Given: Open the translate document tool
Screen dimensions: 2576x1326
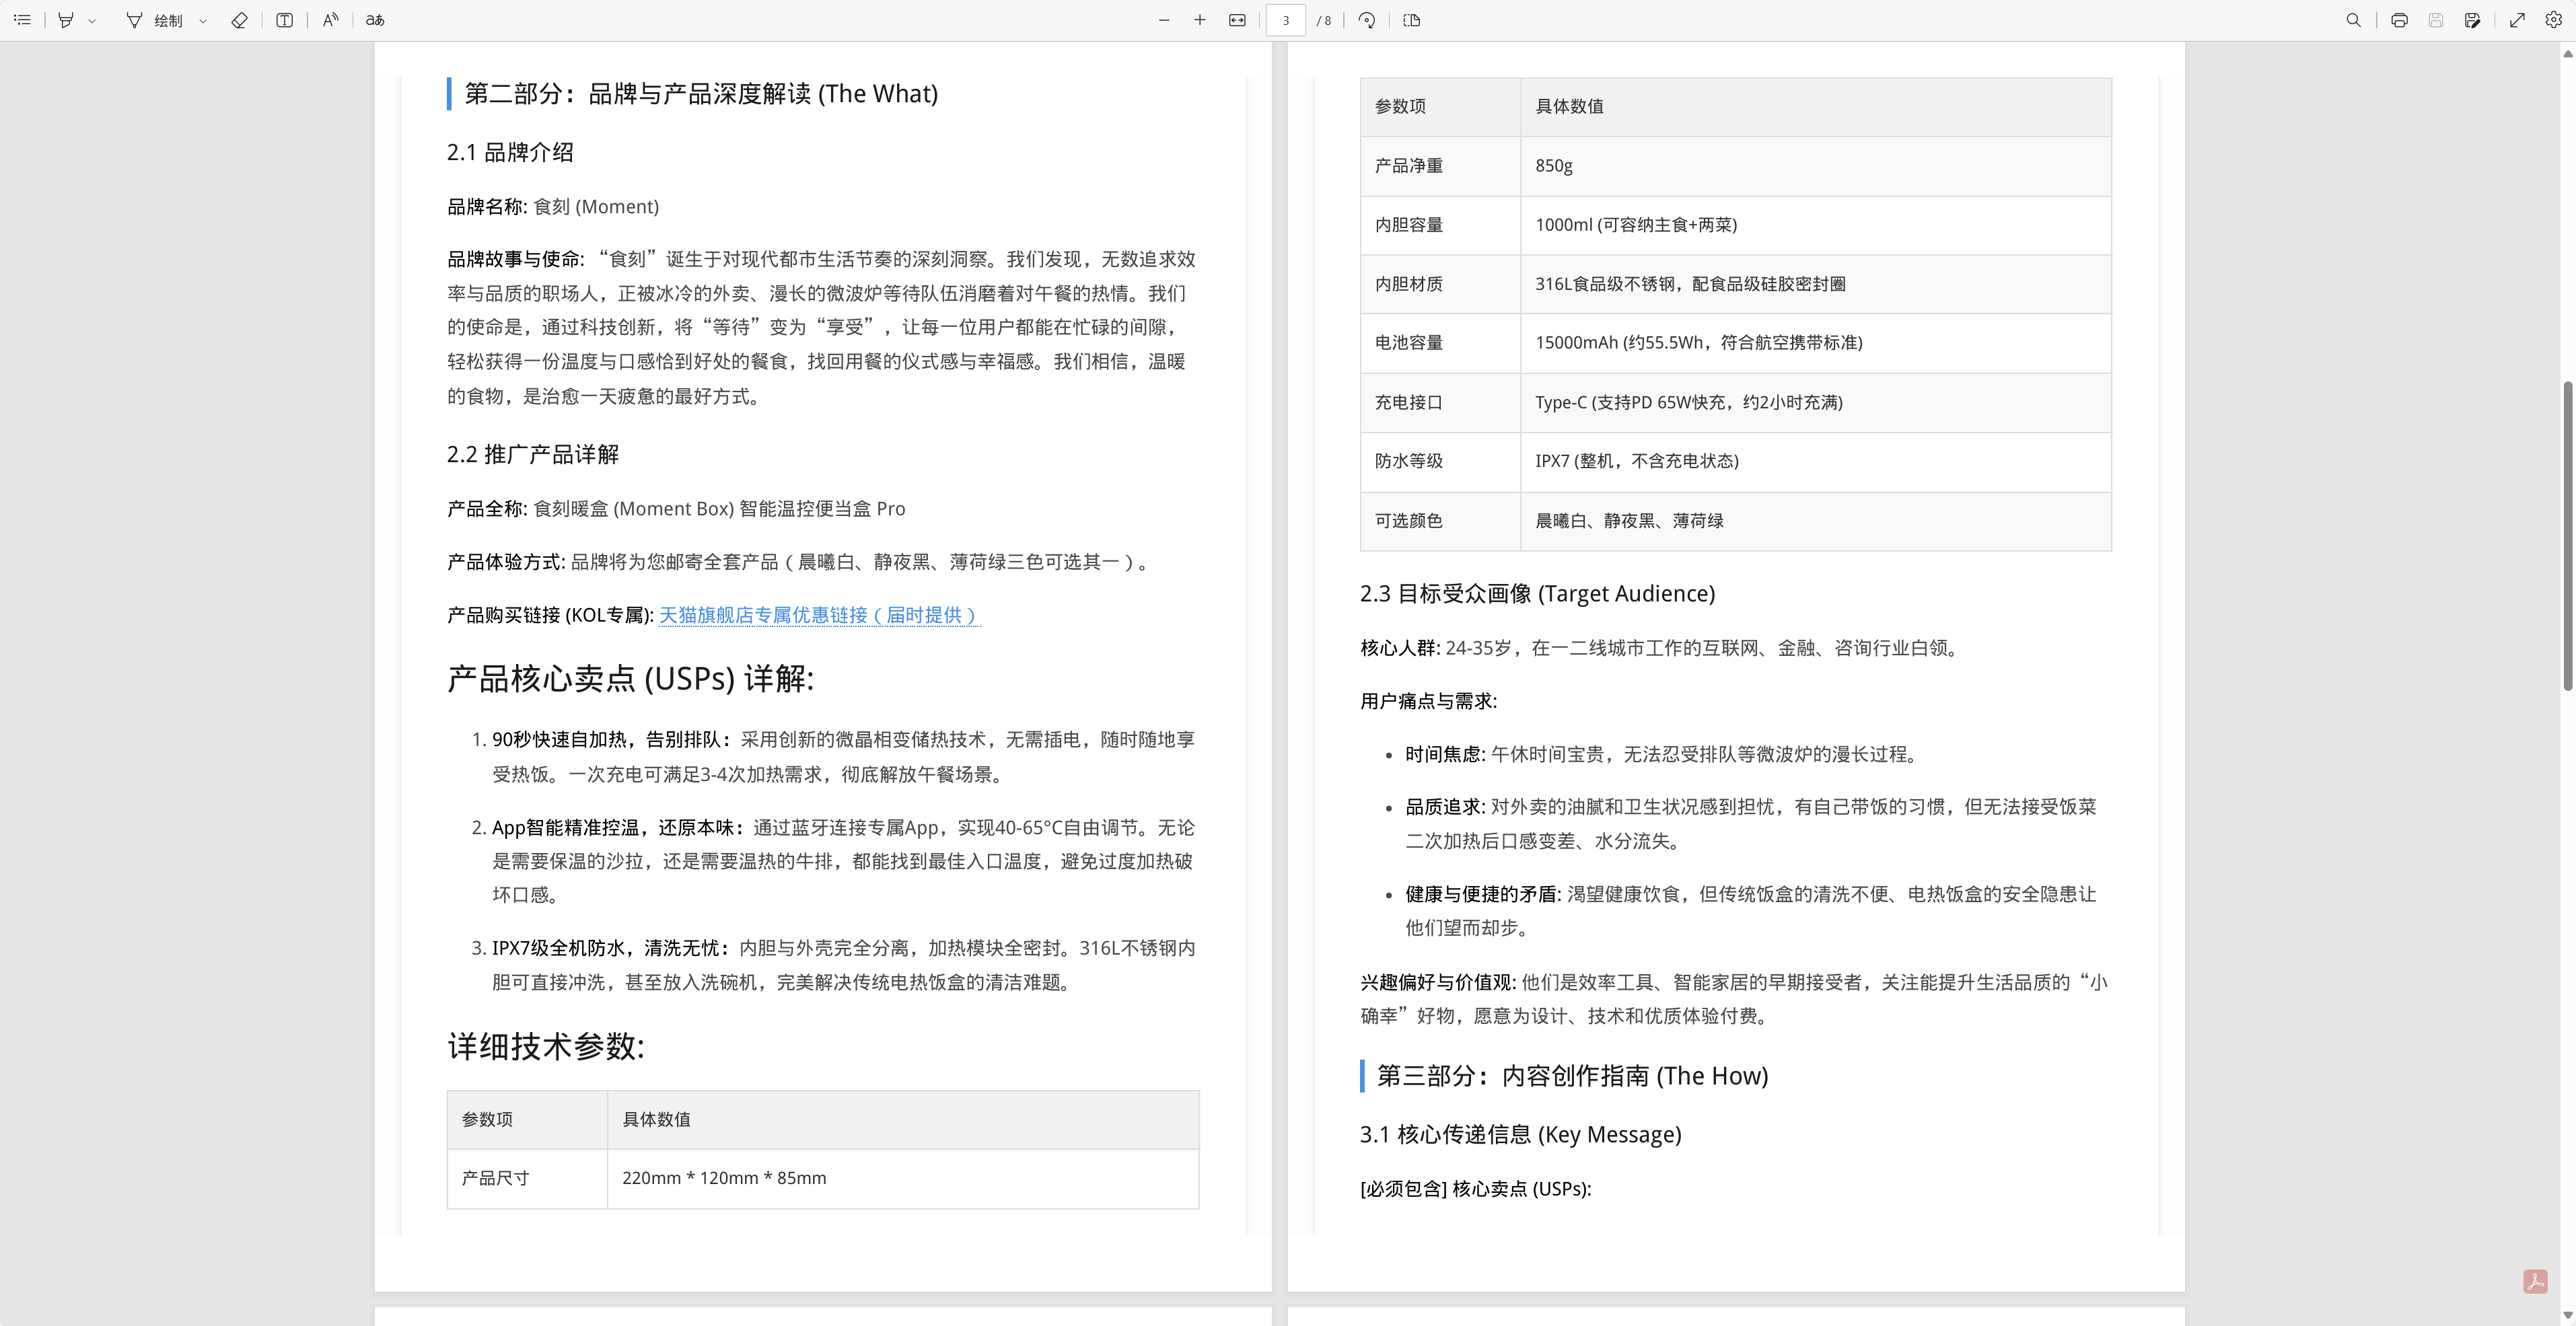Looking at the screenshot, I should point(375,20).
